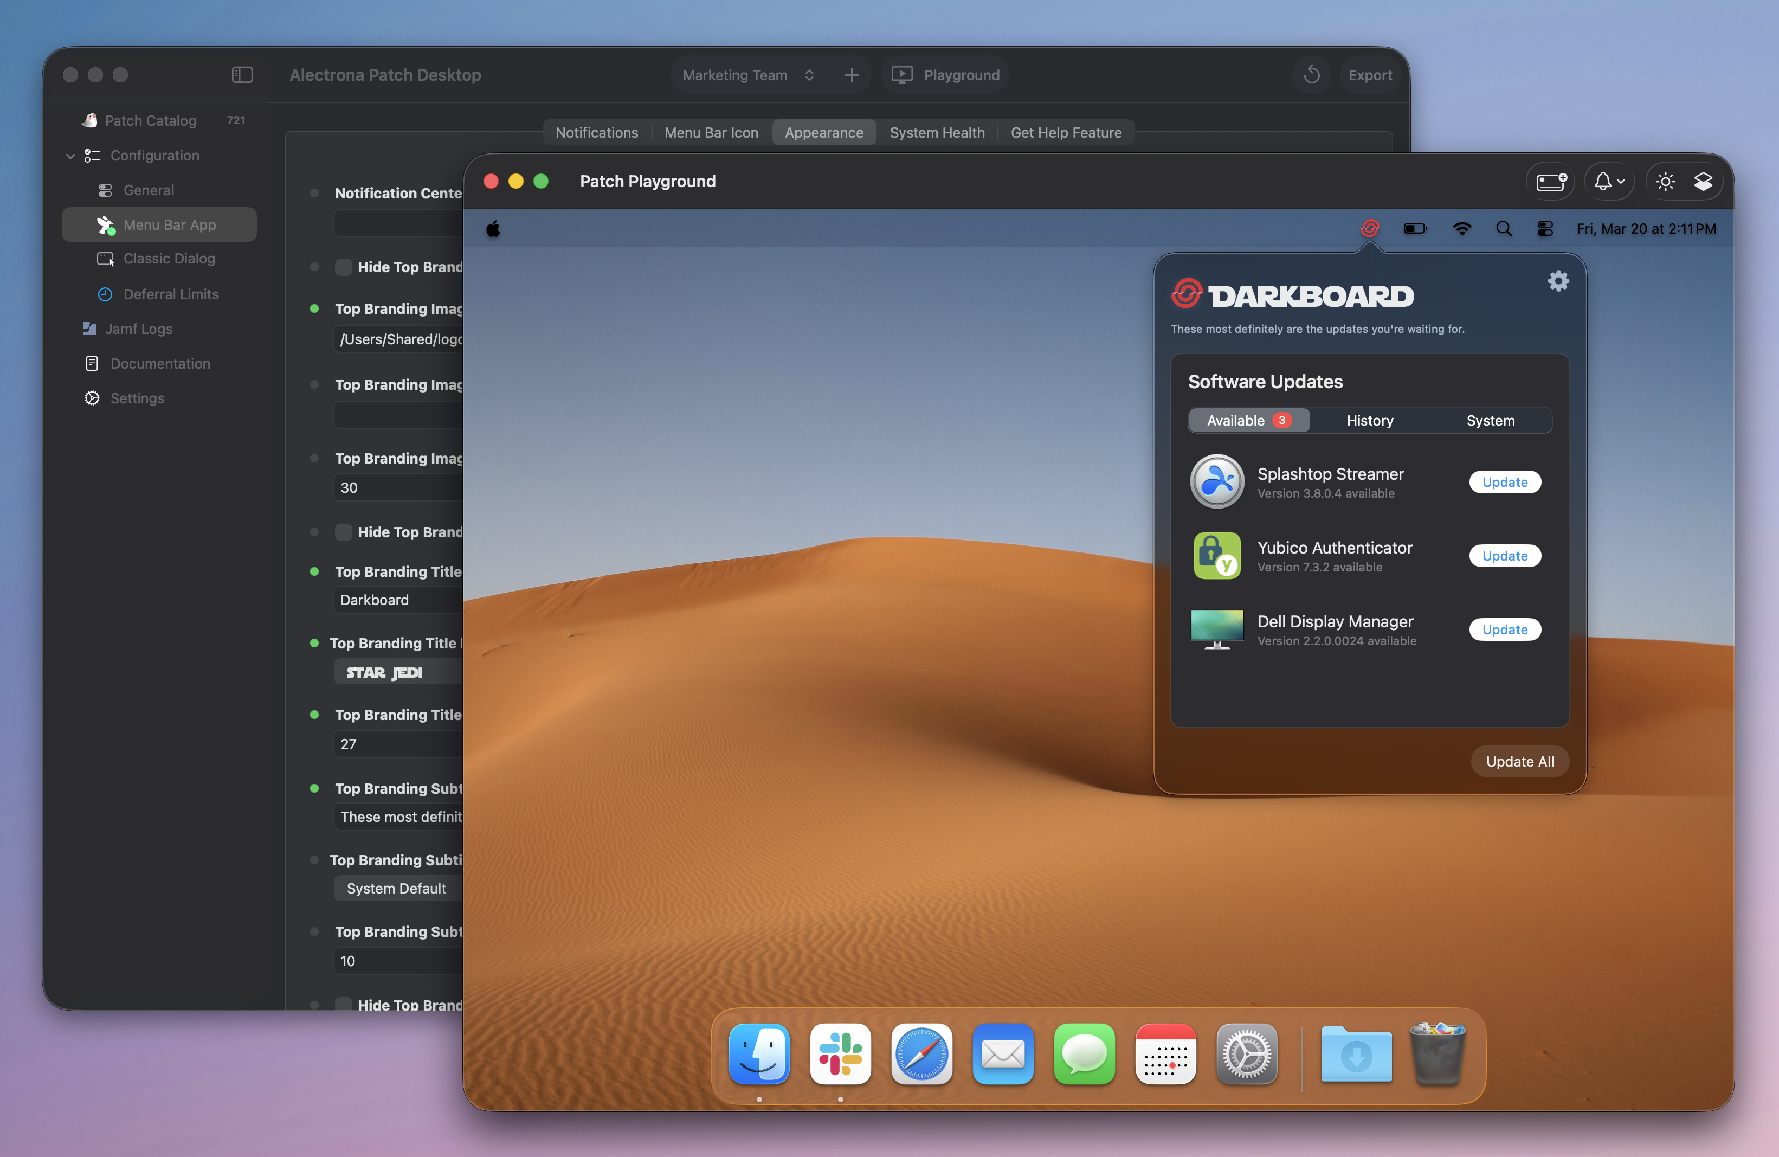Check Hide Top Brand box above the logo path field
This screenshot has height=1157, width=1779.
pyautogui.click(x=343, y=267)
